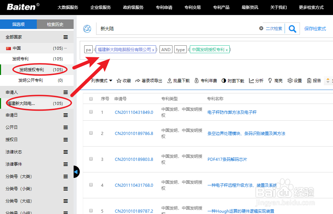Expand the 授权日 filter section
This screenshot has height=214, width=333.
coord(66,140)
